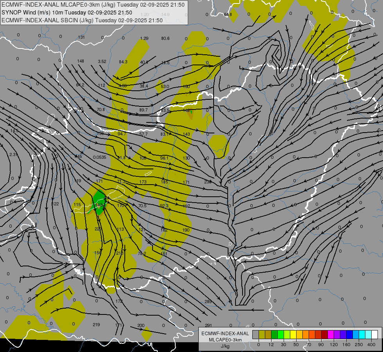
Task: Click the legend unit J/kg
Action: (225, 346)
